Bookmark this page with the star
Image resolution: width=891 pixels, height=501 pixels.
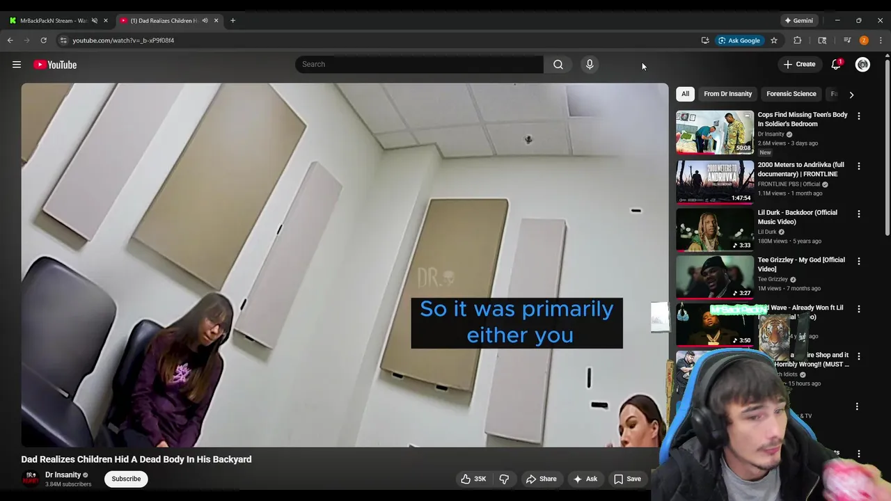(x=773, y=40)
